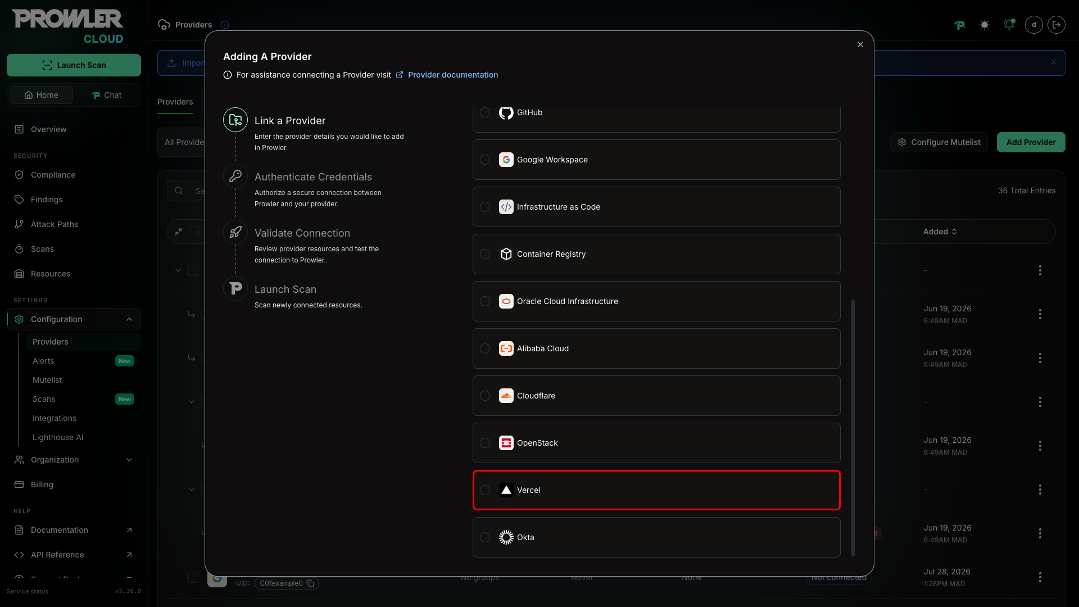Click the Alibaba Cloud logo icon

(506, 348)
